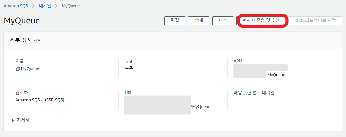Open the Amazon SQS breadcrumb link

(16, 6)
